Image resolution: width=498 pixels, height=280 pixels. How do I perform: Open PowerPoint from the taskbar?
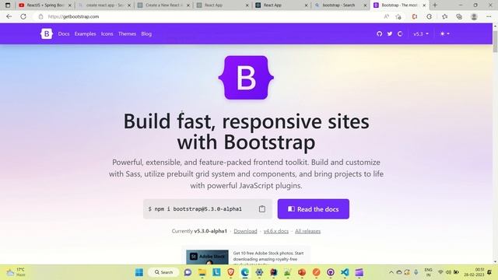click(302, 272)
